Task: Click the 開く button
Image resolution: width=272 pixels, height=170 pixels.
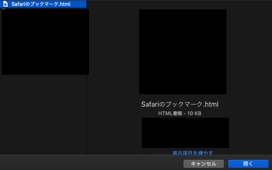Action: point(248,164)
